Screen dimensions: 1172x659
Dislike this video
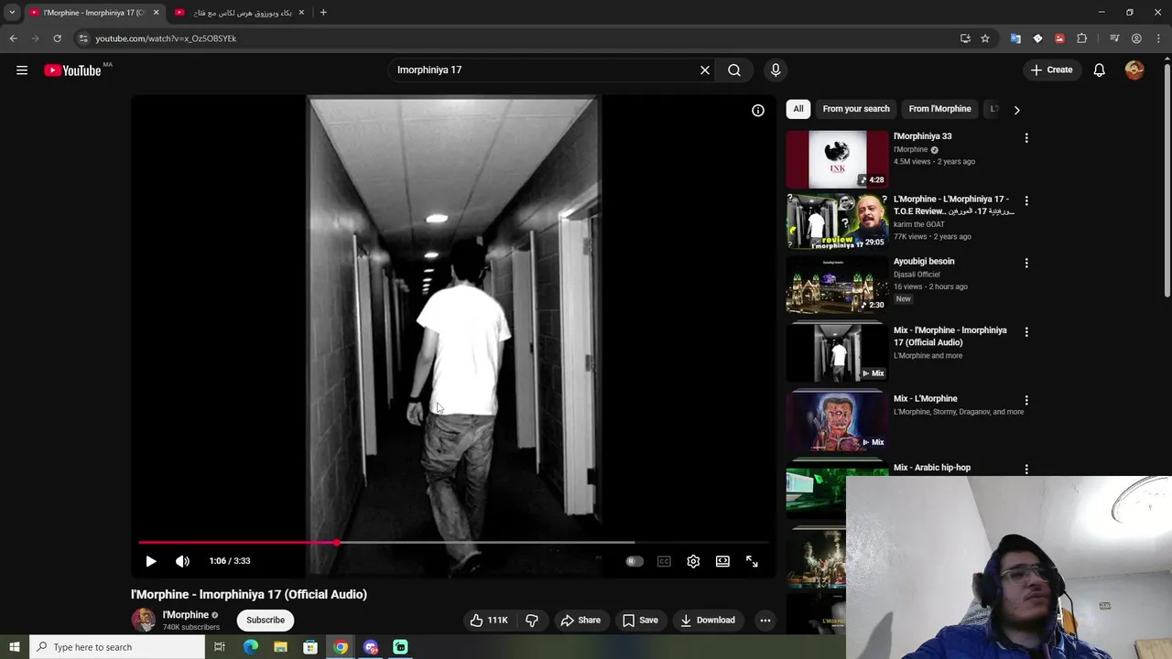tap(532, 621)
